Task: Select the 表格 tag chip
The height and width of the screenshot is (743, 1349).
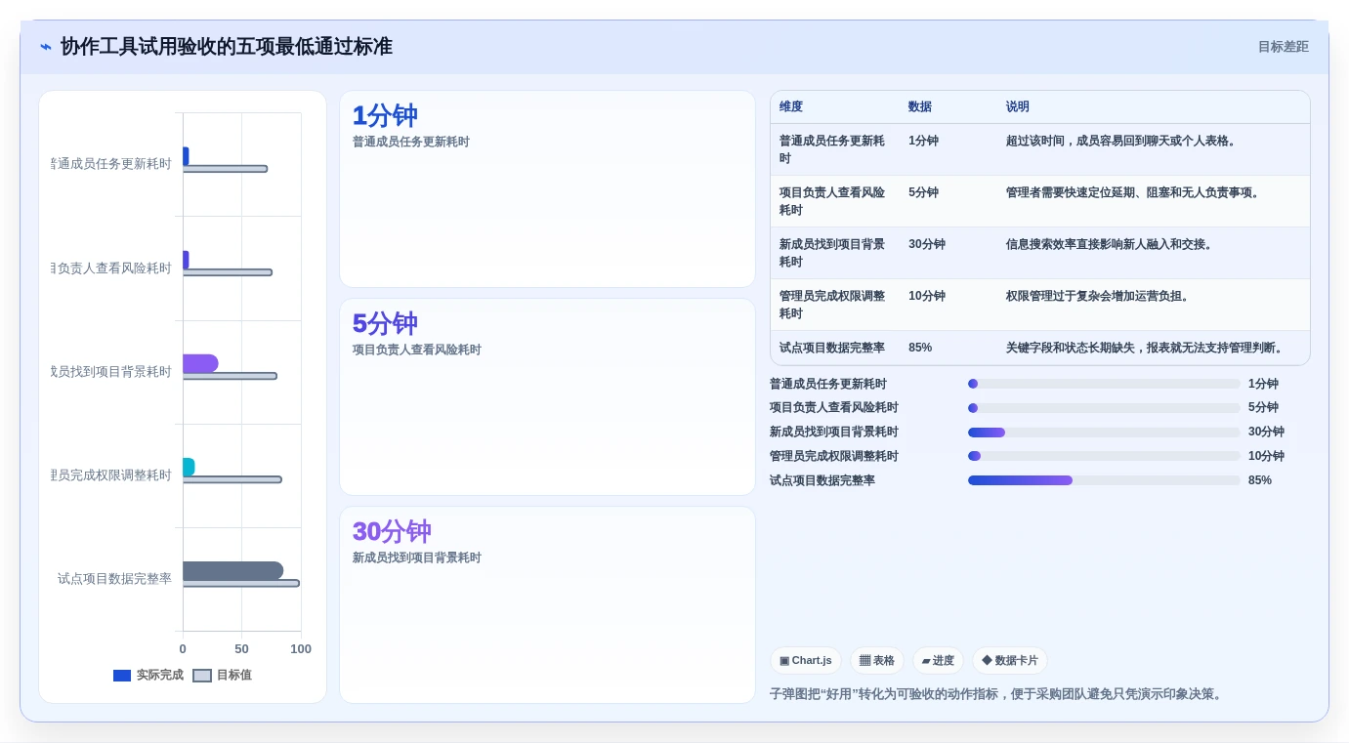Action: click(877, 661)
